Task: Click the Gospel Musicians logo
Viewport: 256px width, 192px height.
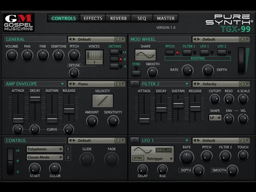Action: [x=19, y=22]
